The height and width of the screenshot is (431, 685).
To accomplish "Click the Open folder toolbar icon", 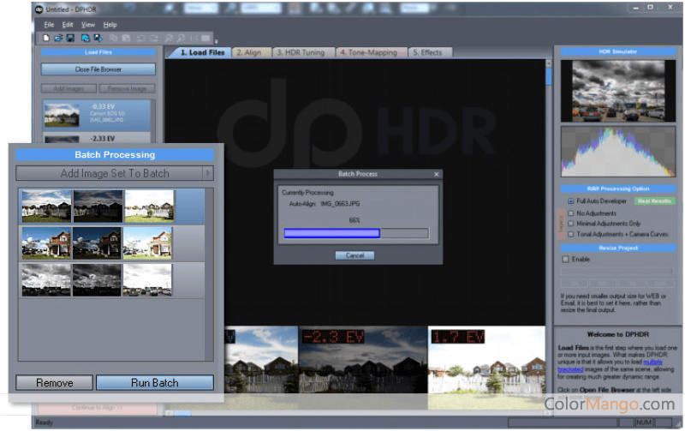I will 58,39.
